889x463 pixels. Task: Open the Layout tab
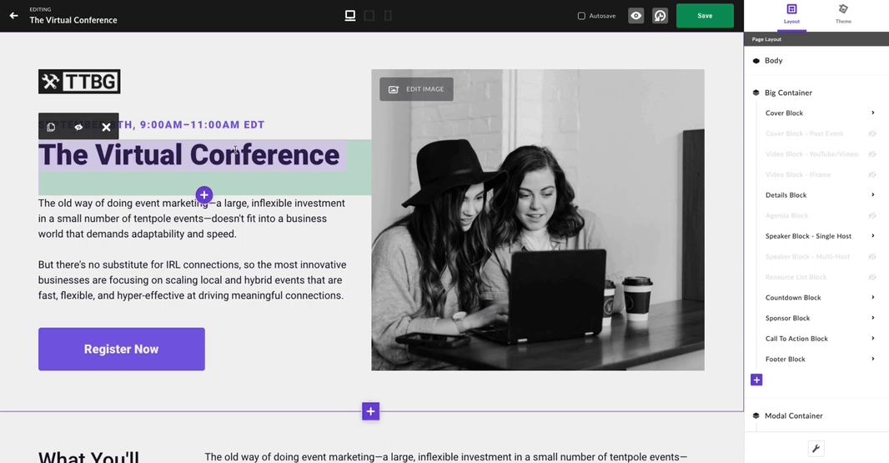(x=791, y=14)
